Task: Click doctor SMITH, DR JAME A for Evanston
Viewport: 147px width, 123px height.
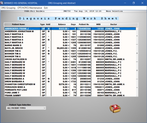Action: pyautogui.click(x=115, y=84)
